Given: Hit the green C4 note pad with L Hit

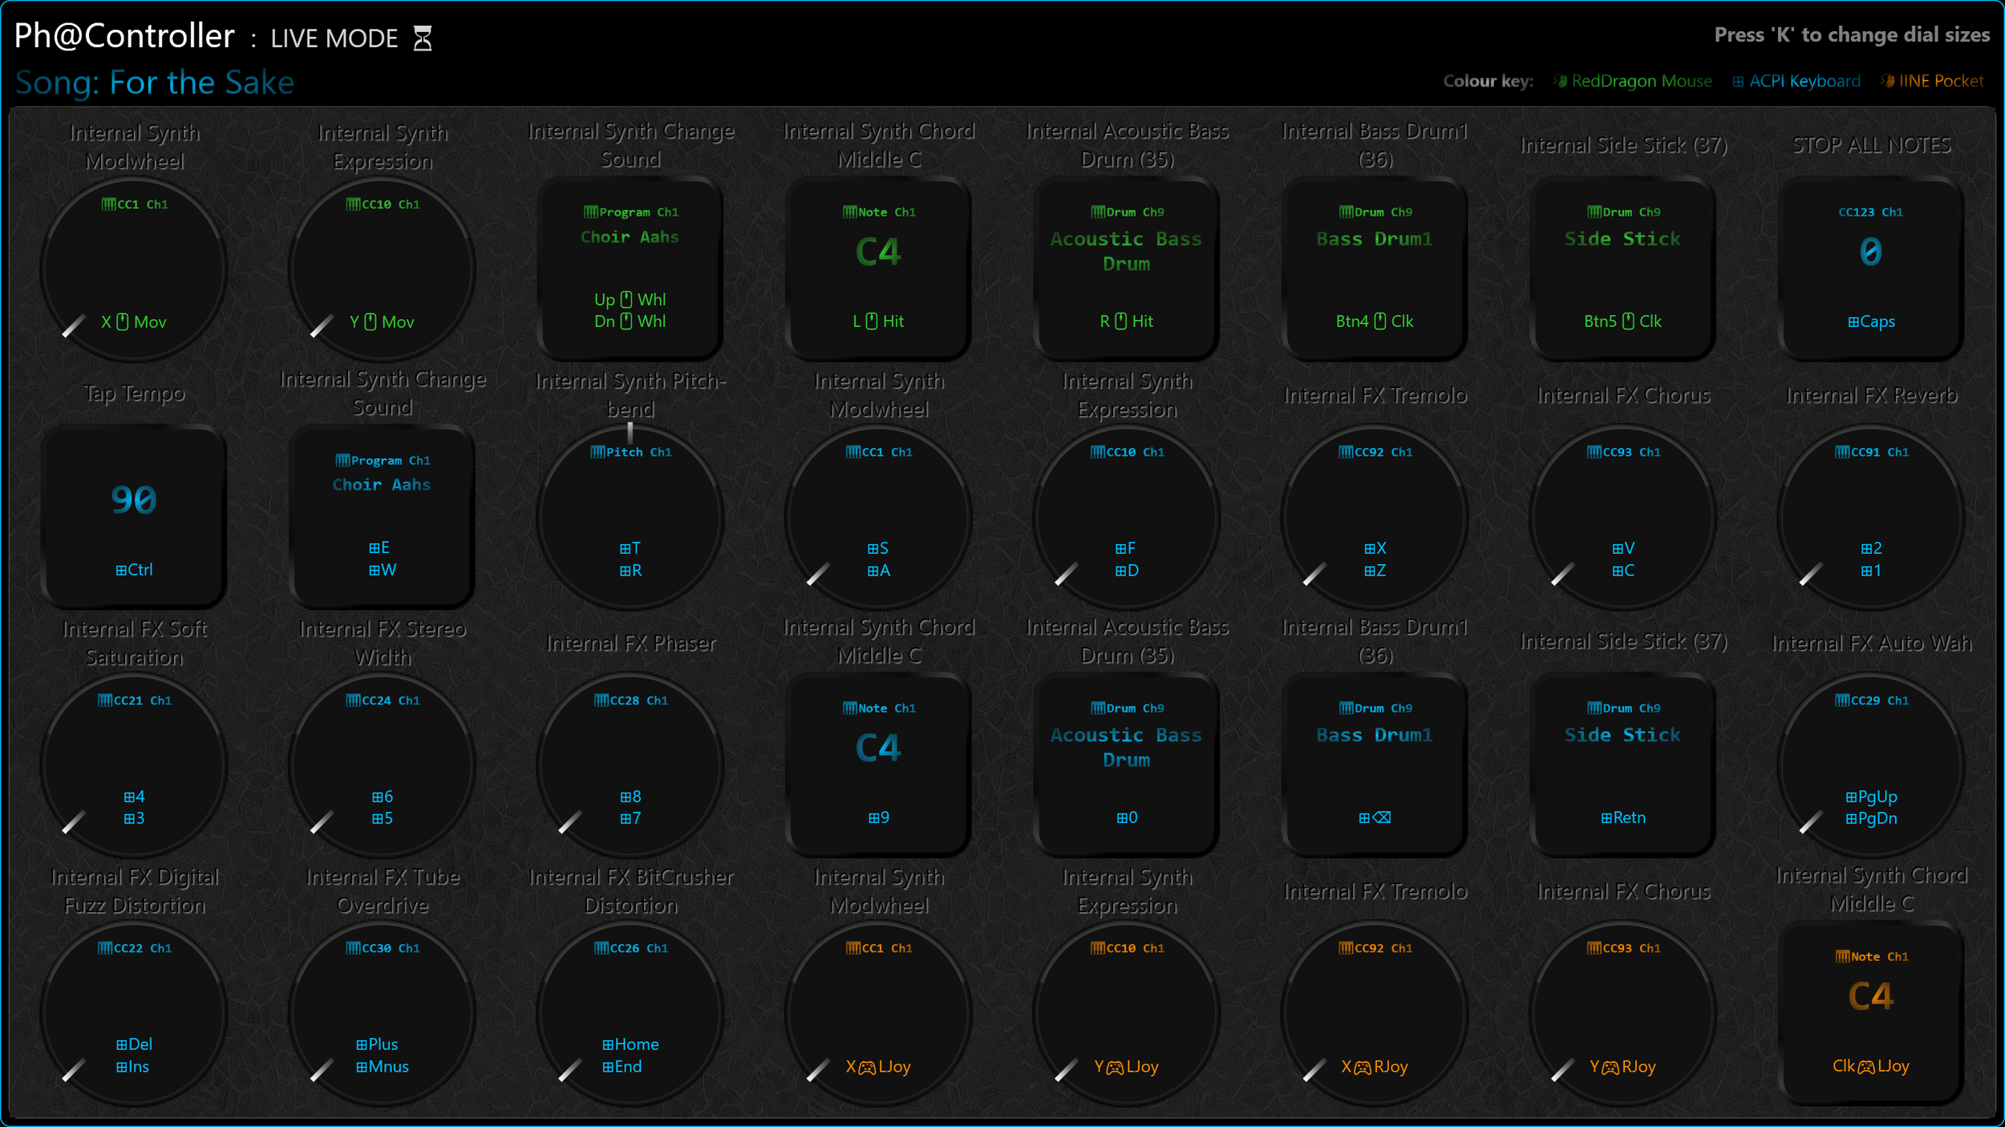Looking at the screenshot, I should (879, 270).
